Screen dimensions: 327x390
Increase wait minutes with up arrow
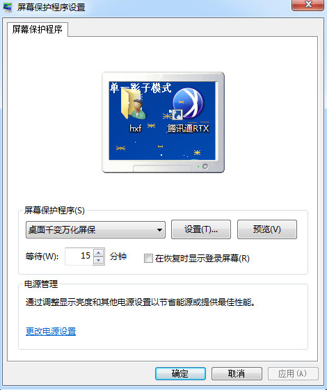(x=99, y=253)
